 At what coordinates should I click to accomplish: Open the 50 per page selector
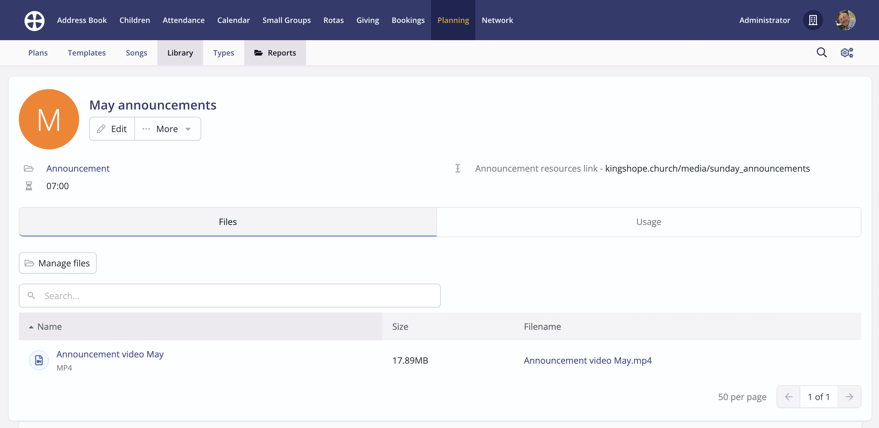click(742, 397)
